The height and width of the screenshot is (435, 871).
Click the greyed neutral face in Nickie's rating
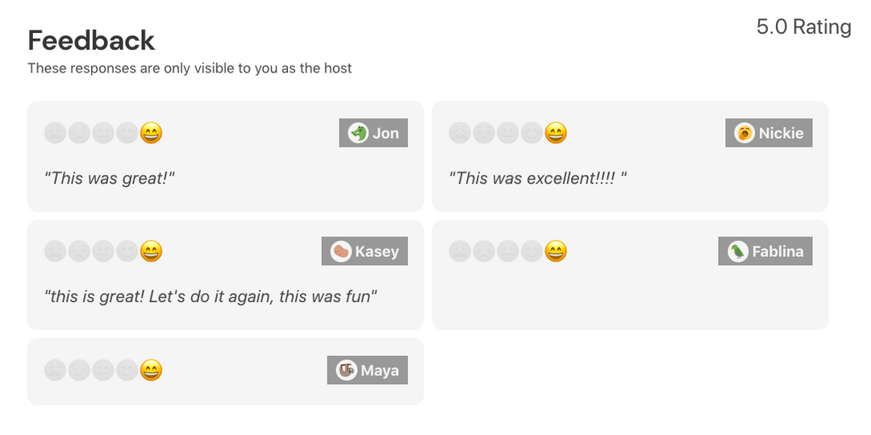click(507, 133)
